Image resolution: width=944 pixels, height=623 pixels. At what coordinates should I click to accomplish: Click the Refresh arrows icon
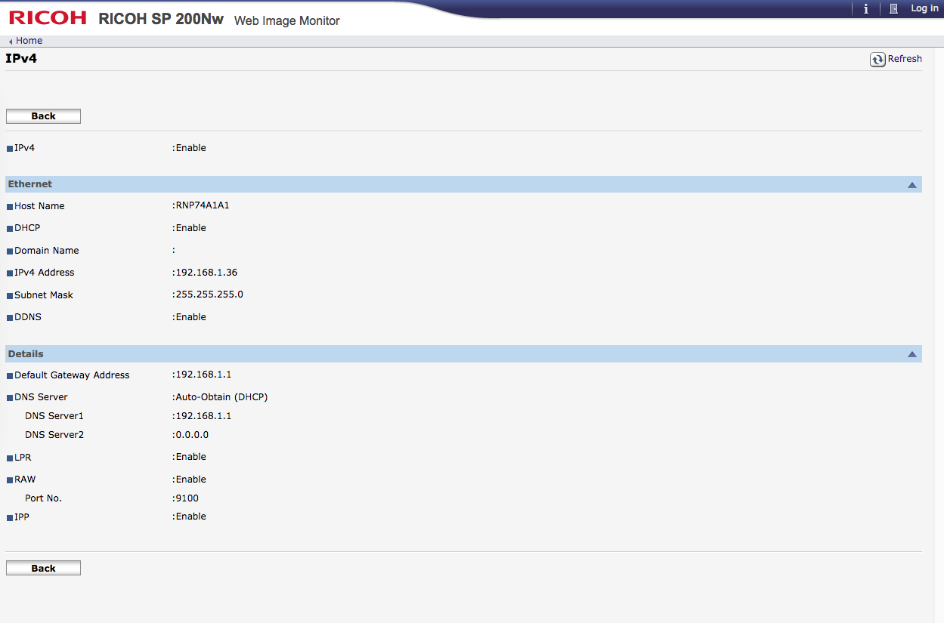(877, 60)
